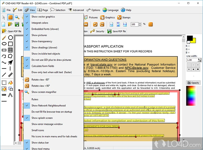
Task: Choose the ellipse drawing tool
Action: (x=4, y=44)
